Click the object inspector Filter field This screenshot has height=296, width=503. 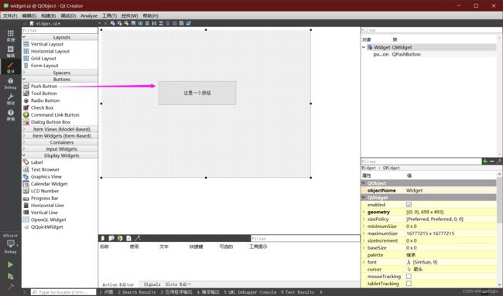point(431,30)
